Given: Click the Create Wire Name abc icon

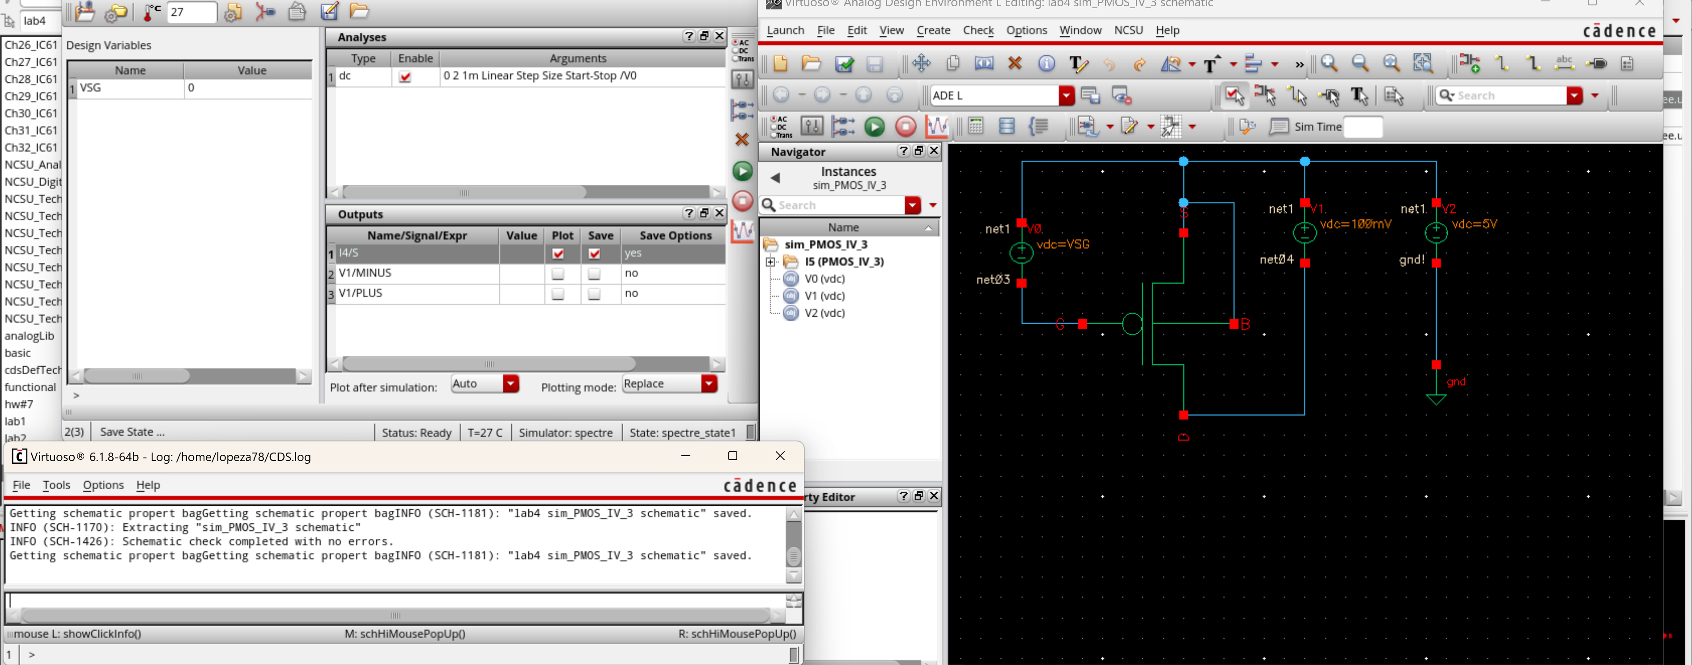Looking at the screenshot, I should click(x=1564, y=64).
